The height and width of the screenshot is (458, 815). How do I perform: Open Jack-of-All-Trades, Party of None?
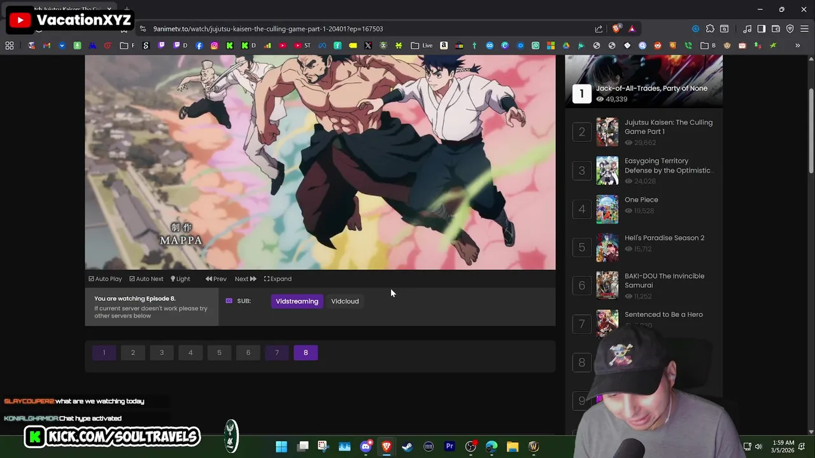point(651,88)
